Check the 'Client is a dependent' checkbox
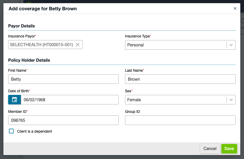The height and width of the screenshot is (159, 244). [11, 131]
